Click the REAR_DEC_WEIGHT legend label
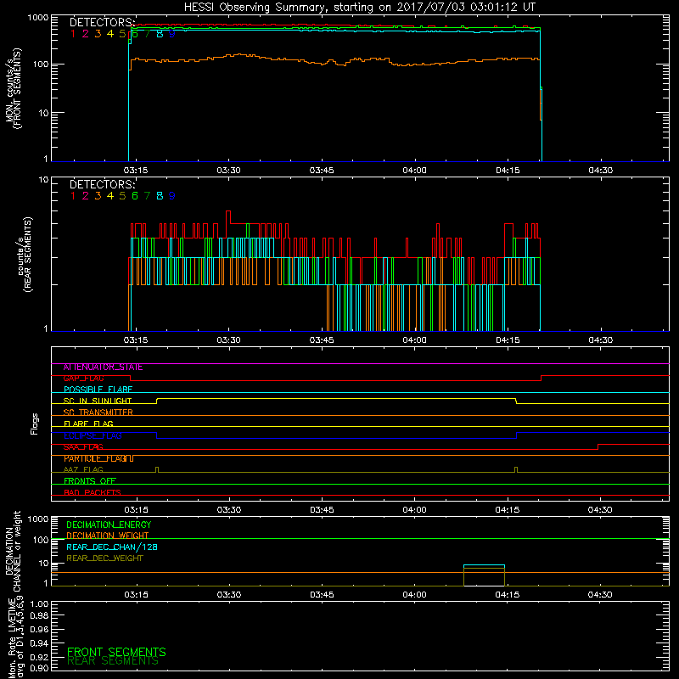679x679 pixels. pyautogui.click(x=104, y=558)
